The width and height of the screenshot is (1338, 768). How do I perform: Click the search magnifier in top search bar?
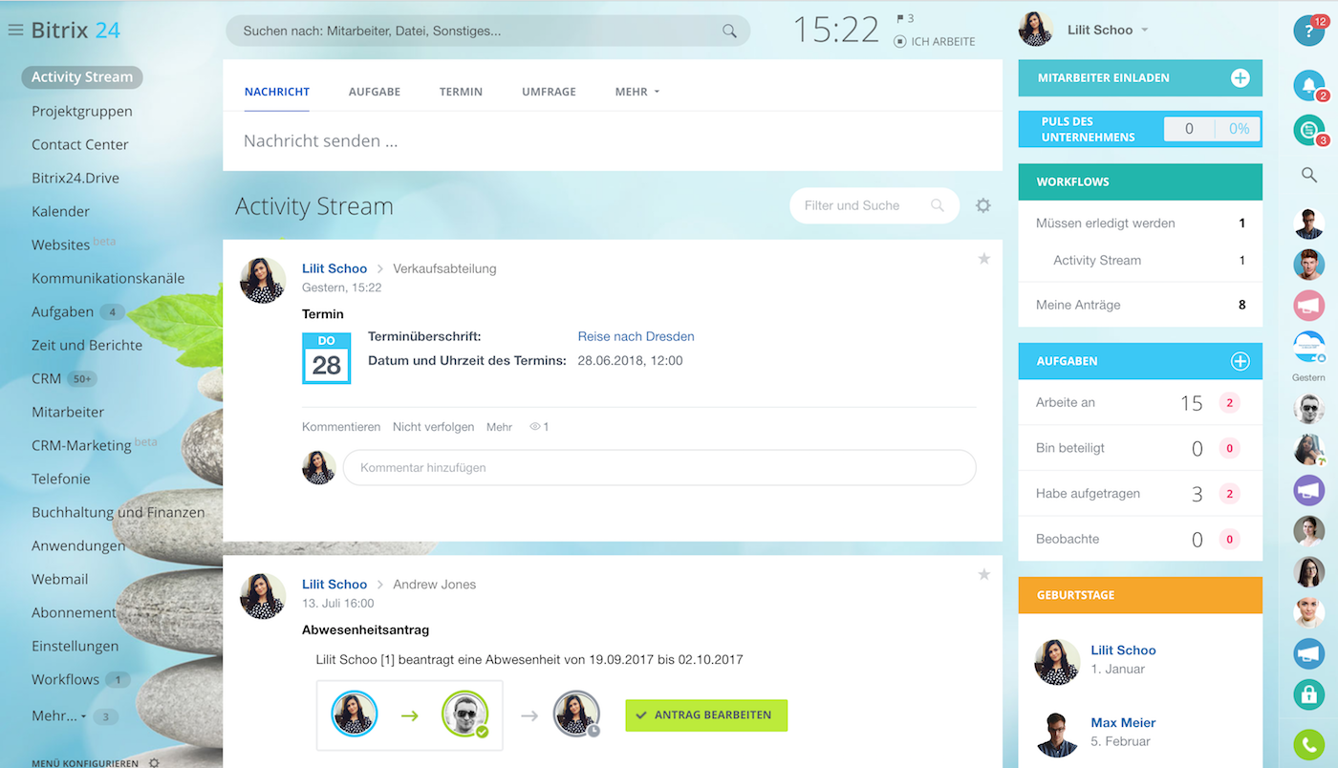[729, 32]
